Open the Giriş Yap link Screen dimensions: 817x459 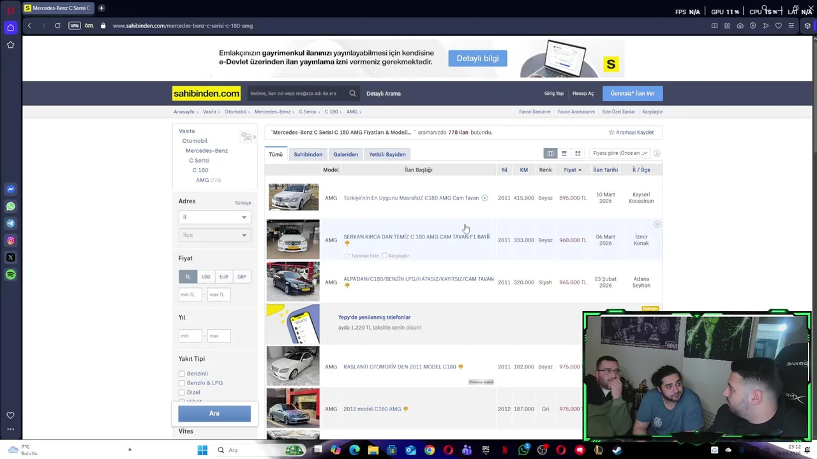tap(554, 93)
